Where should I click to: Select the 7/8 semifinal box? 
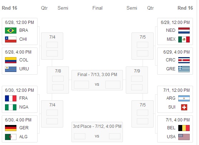click(x=58, y=80)
